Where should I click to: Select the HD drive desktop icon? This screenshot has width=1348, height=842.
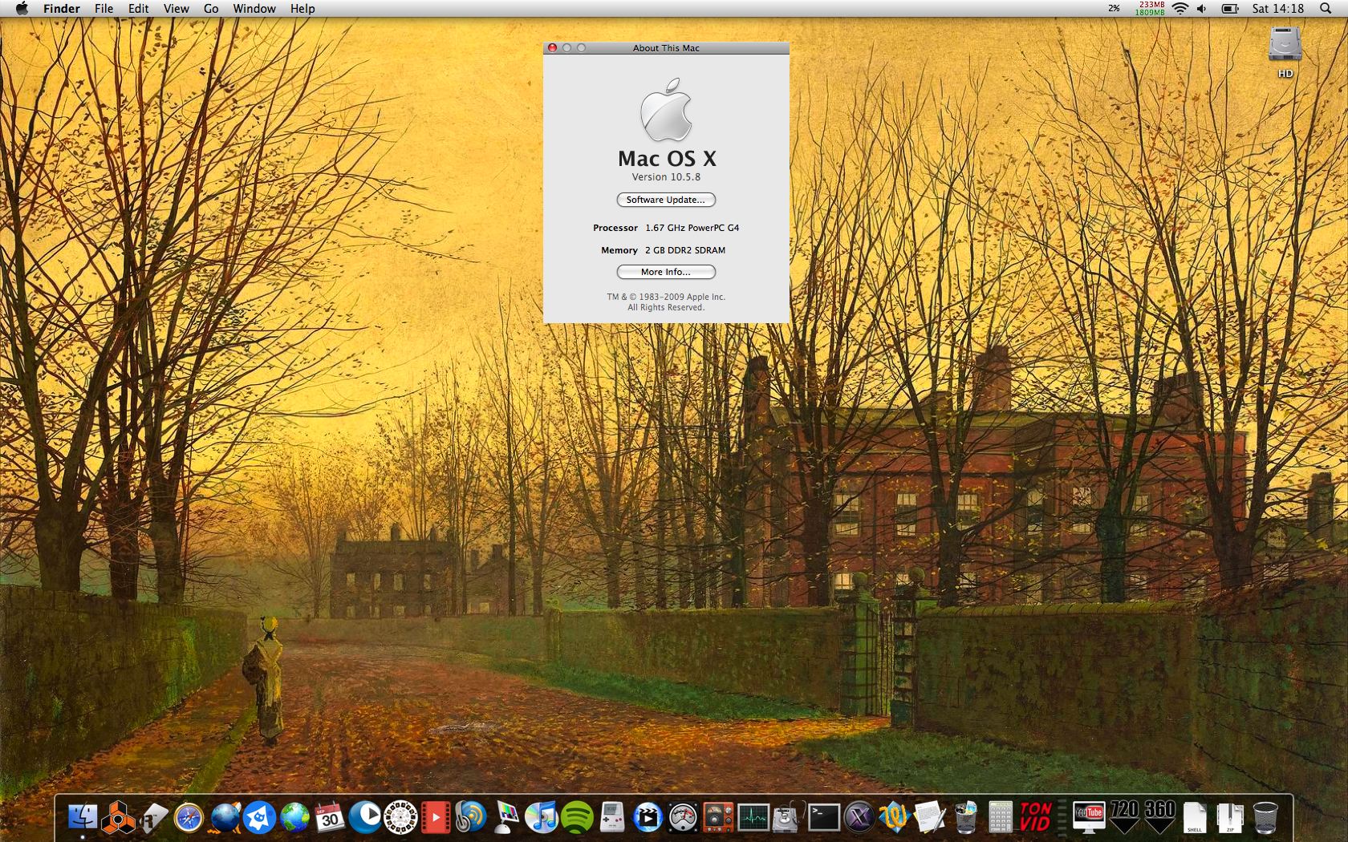(x=1285, y=52)
